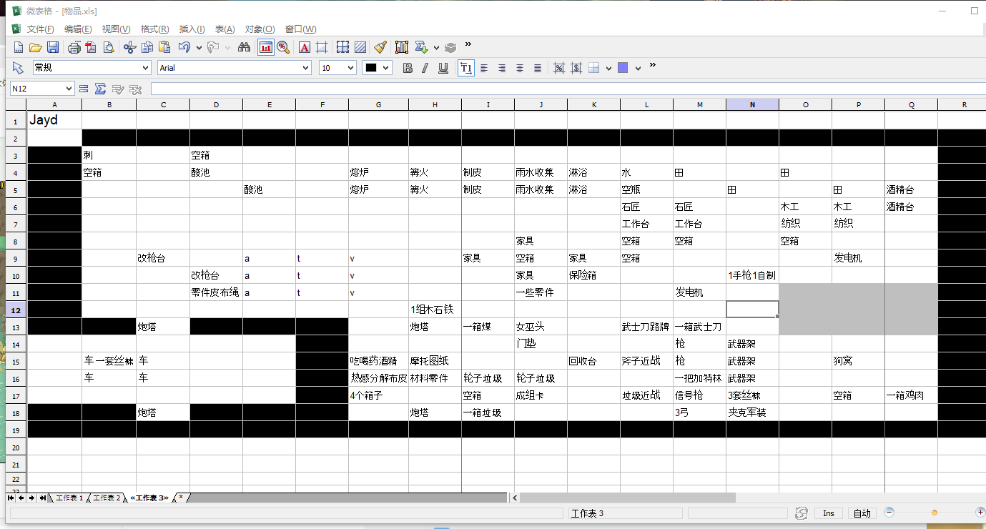Image resolution: width=986 pixels, height=529 pixels.
Task: Click the zoom in plus button
Action: pyautogui.click(x=980, y=513)
